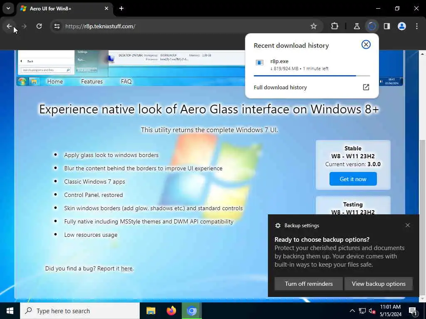
Task: Open the Extensions puzzle icon
Action: (335, 26)
